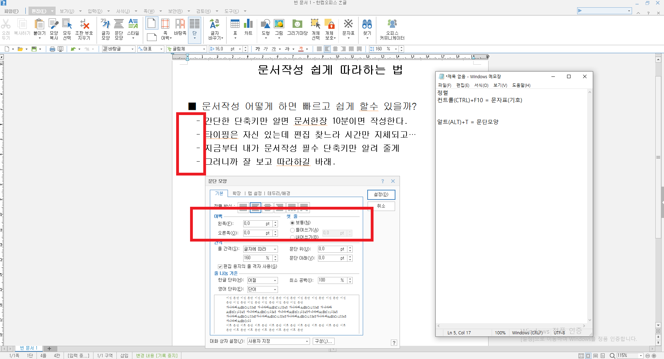Click the 개체 보호 (object protect) icon
This screenshot has height=359, width=664.
[329, 24]
